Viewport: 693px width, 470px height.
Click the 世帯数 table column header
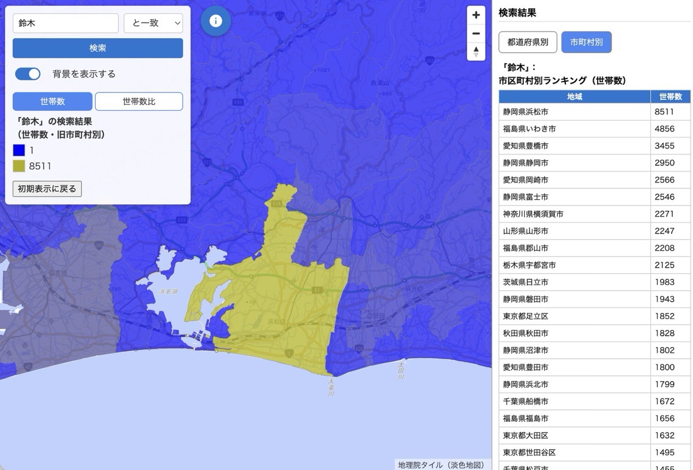(670, 97)
